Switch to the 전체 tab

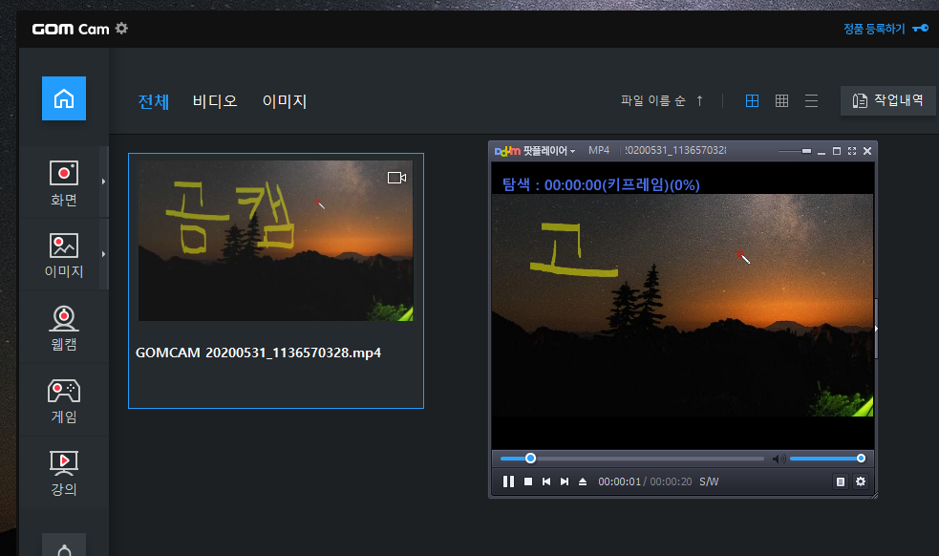click(153, 101)
